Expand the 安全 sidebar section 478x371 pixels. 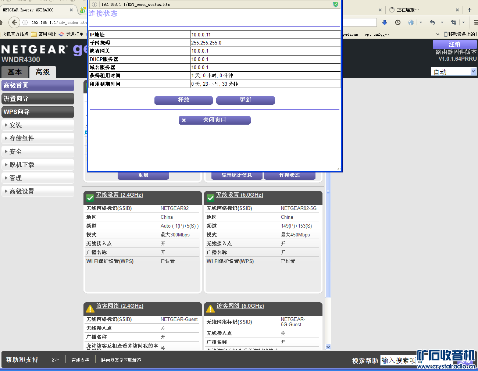(38, 151)
